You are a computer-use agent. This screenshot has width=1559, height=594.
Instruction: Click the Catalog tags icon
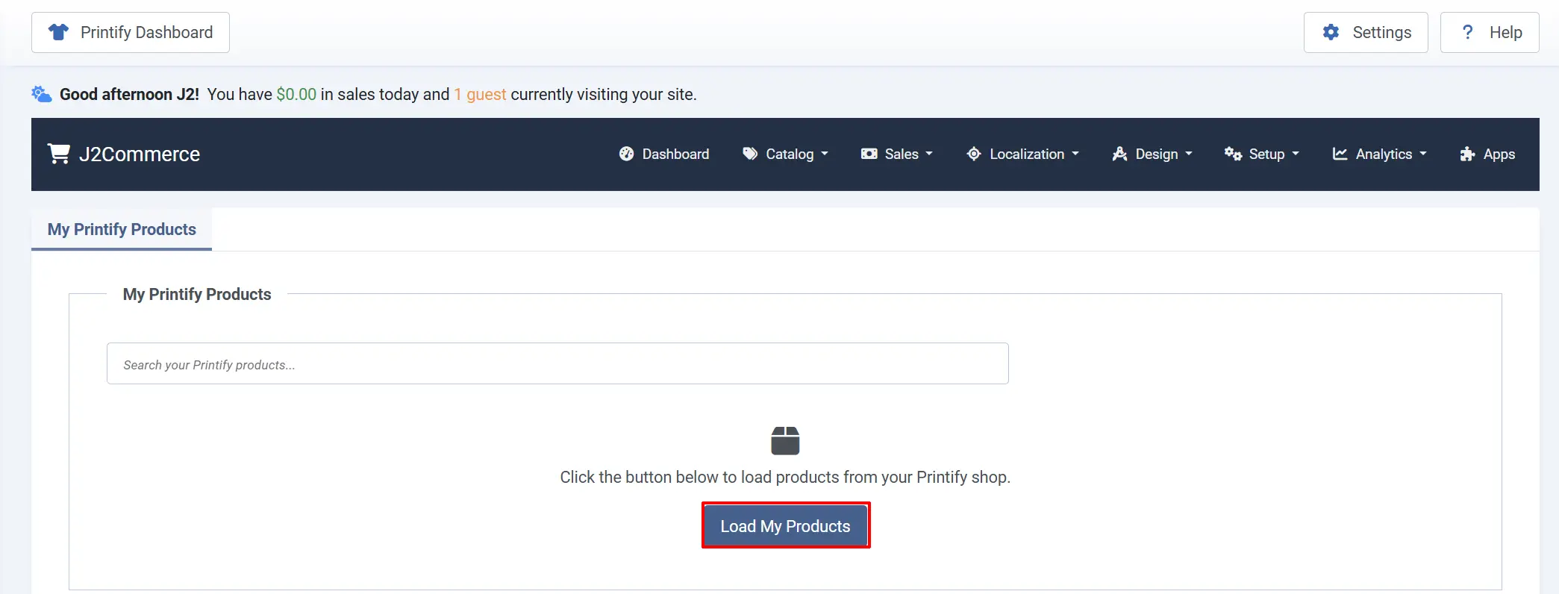coord(750,154)
